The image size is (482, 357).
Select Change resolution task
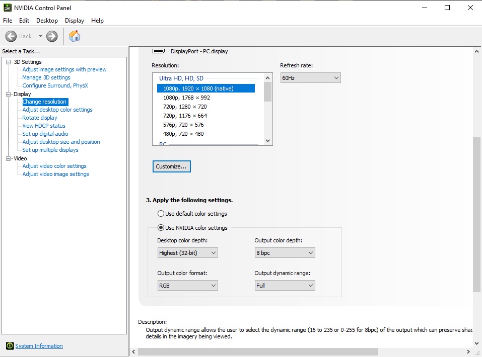pos(45,102)
